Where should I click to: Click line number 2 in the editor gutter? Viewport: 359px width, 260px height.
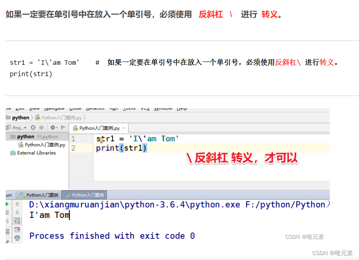(73, 148)
